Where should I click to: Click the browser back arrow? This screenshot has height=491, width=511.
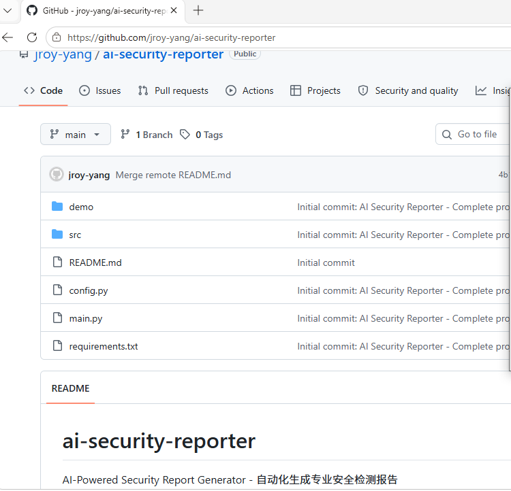point(7,37)
